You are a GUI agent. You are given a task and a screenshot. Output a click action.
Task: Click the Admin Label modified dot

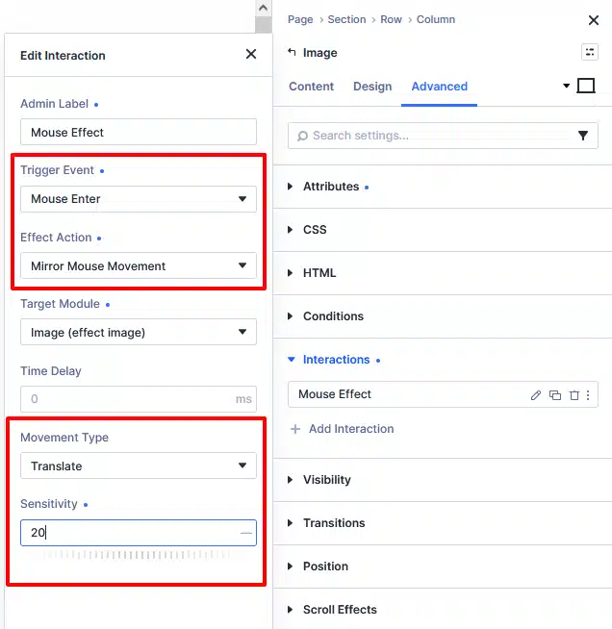(x=96, y=105)
